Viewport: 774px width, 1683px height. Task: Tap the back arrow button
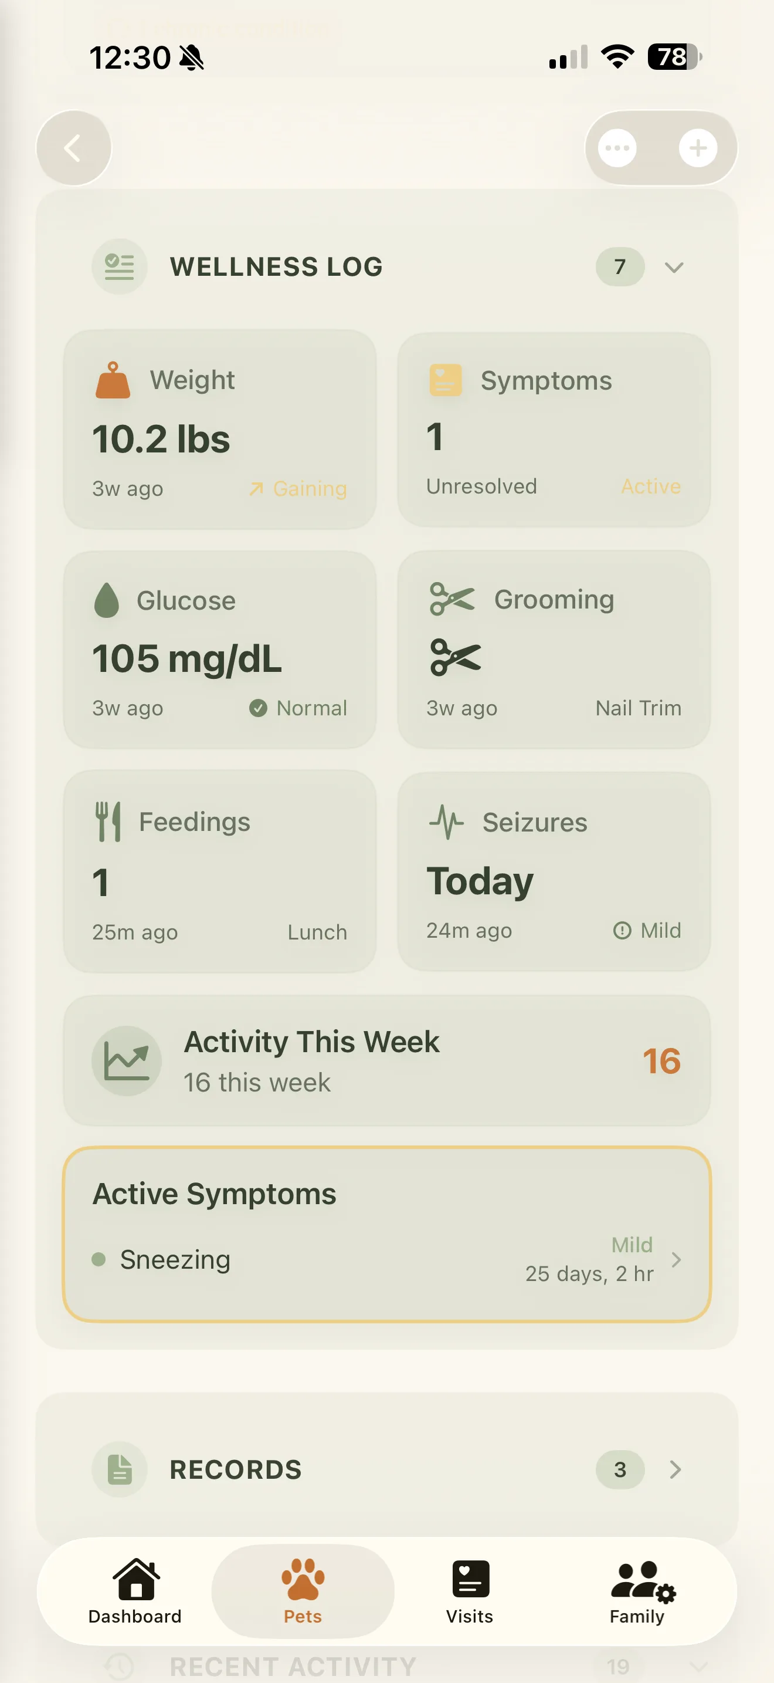[x=73, y=148]
